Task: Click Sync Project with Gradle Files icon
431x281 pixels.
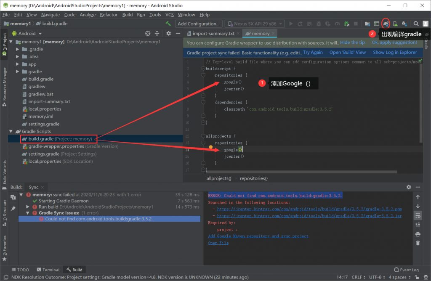Action: (x=386, y=24)
